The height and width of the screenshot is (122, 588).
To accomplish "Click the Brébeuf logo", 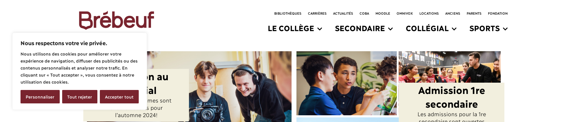I will pos(116,20).
